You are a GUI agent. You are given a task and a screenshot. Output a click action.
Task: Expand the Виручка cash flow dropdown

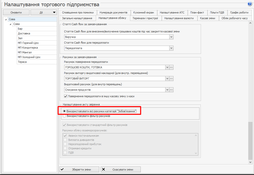point(171,37)
